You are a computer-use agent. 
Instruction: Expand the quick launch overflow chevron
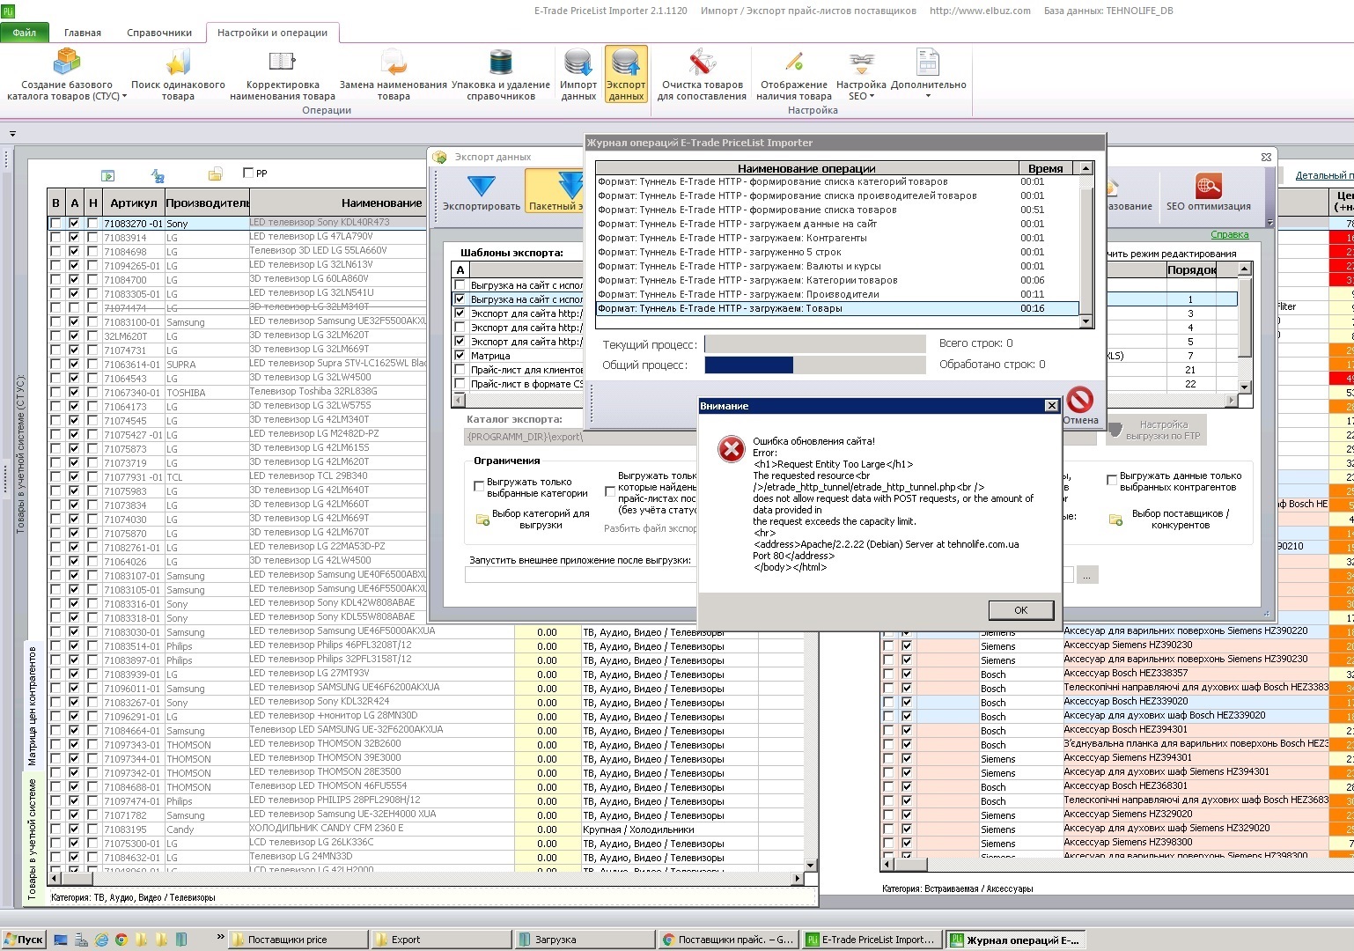pos(220,937)
